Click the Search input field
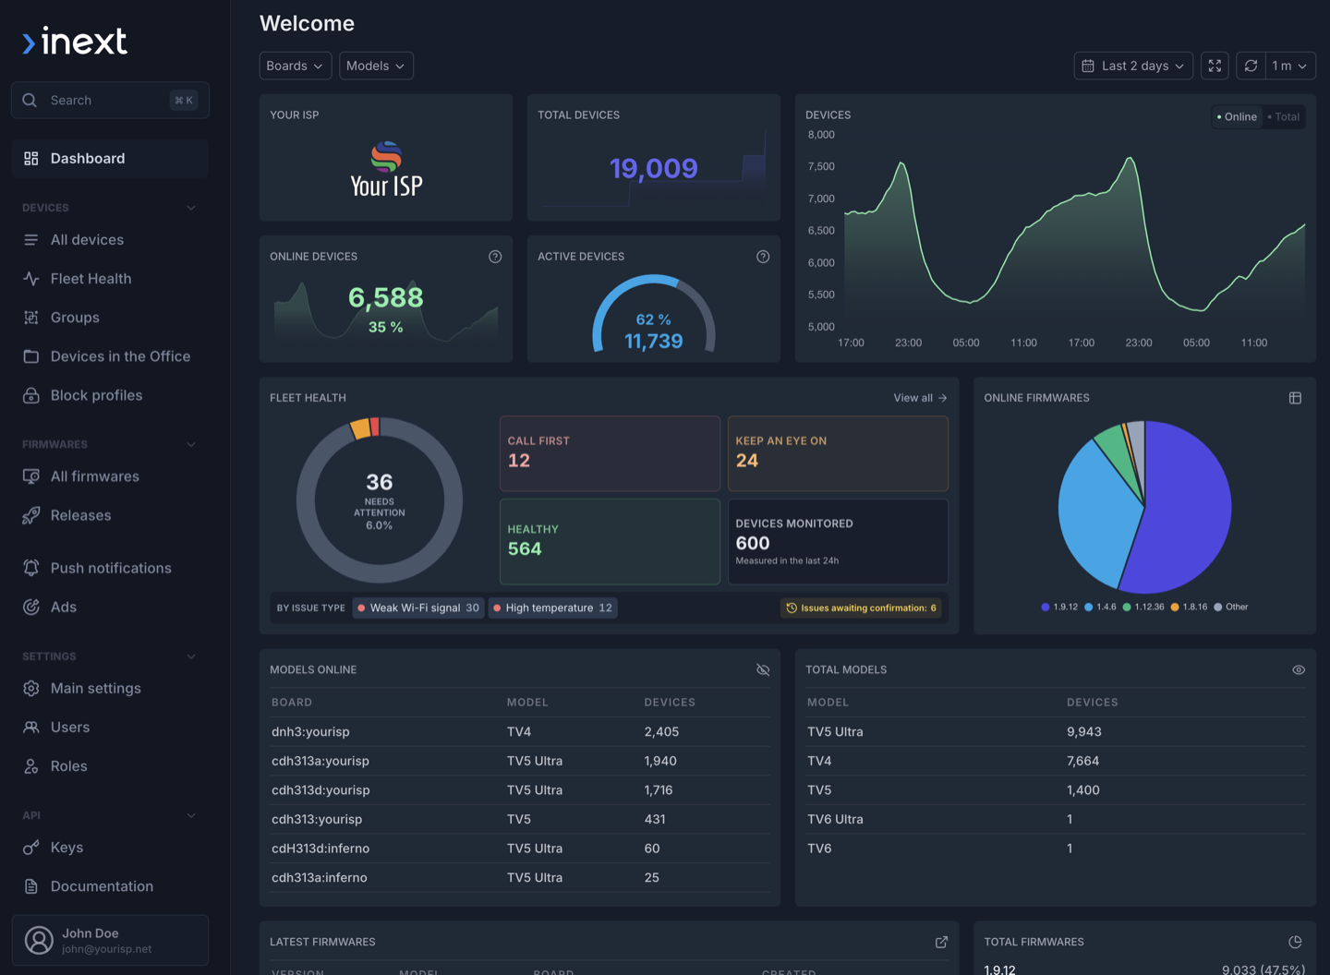The height and width of the screenshot is (975, 1330). pyautogui.click(x=110, y=100)
